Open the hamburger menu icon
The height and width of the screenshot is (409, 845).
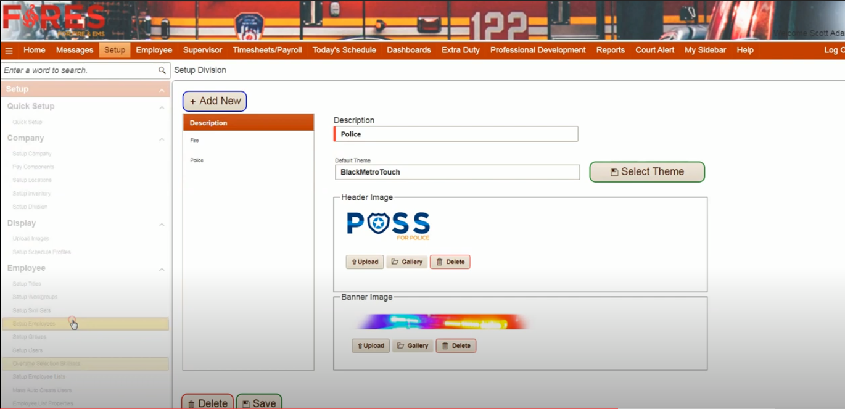9,51
